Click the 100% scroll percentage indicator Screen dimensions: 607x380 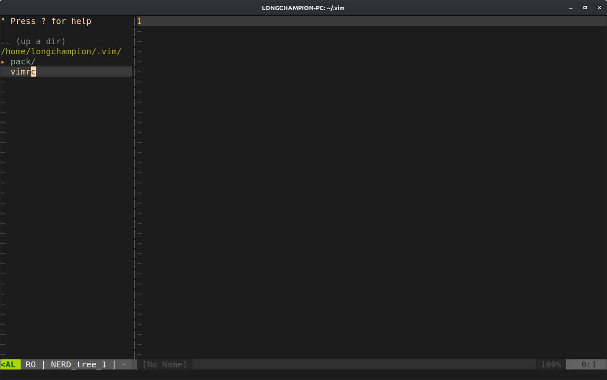point(551,364)
